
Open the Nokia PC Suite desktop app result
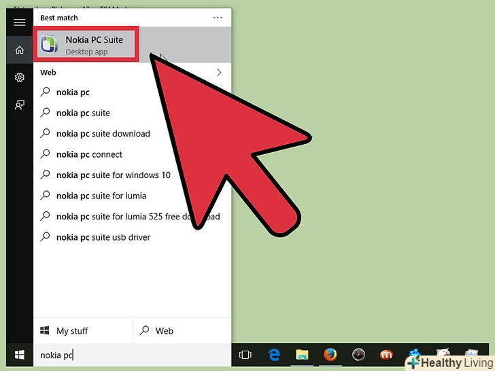133,44
